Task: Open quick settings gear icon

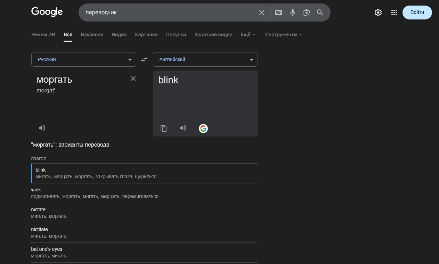Action: click(378, 13)
